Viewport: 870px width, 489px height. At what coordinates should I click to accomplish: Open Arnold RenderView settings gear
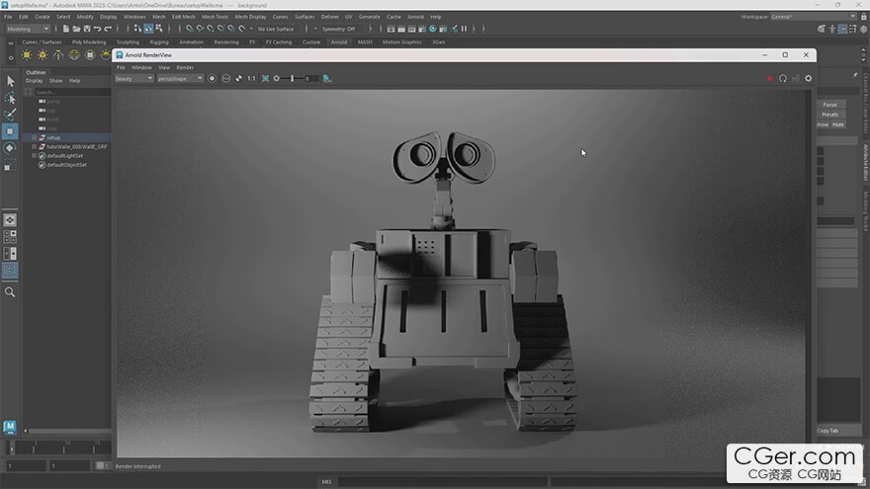809,79
